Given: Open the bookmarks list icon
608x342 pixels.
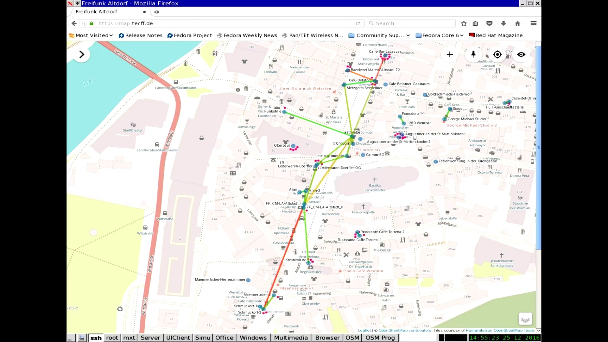Looking at the screenshot, I should pyautogui.click(x=475, y=23).
